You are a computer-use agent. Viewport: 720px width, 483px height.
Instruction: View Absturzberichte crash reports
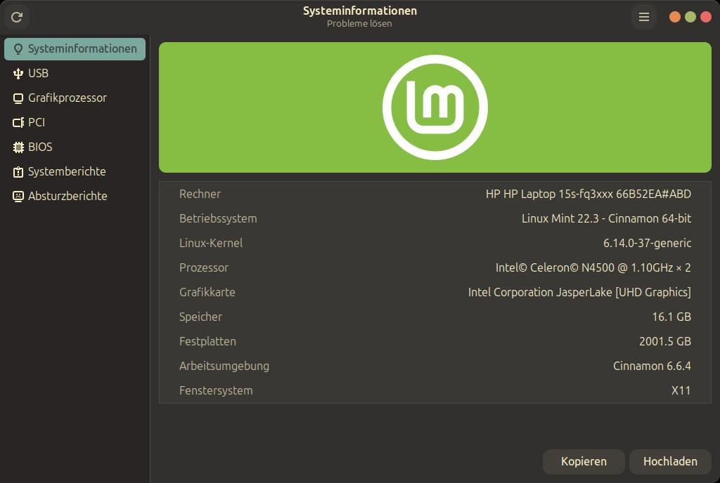tap(75, 196)
